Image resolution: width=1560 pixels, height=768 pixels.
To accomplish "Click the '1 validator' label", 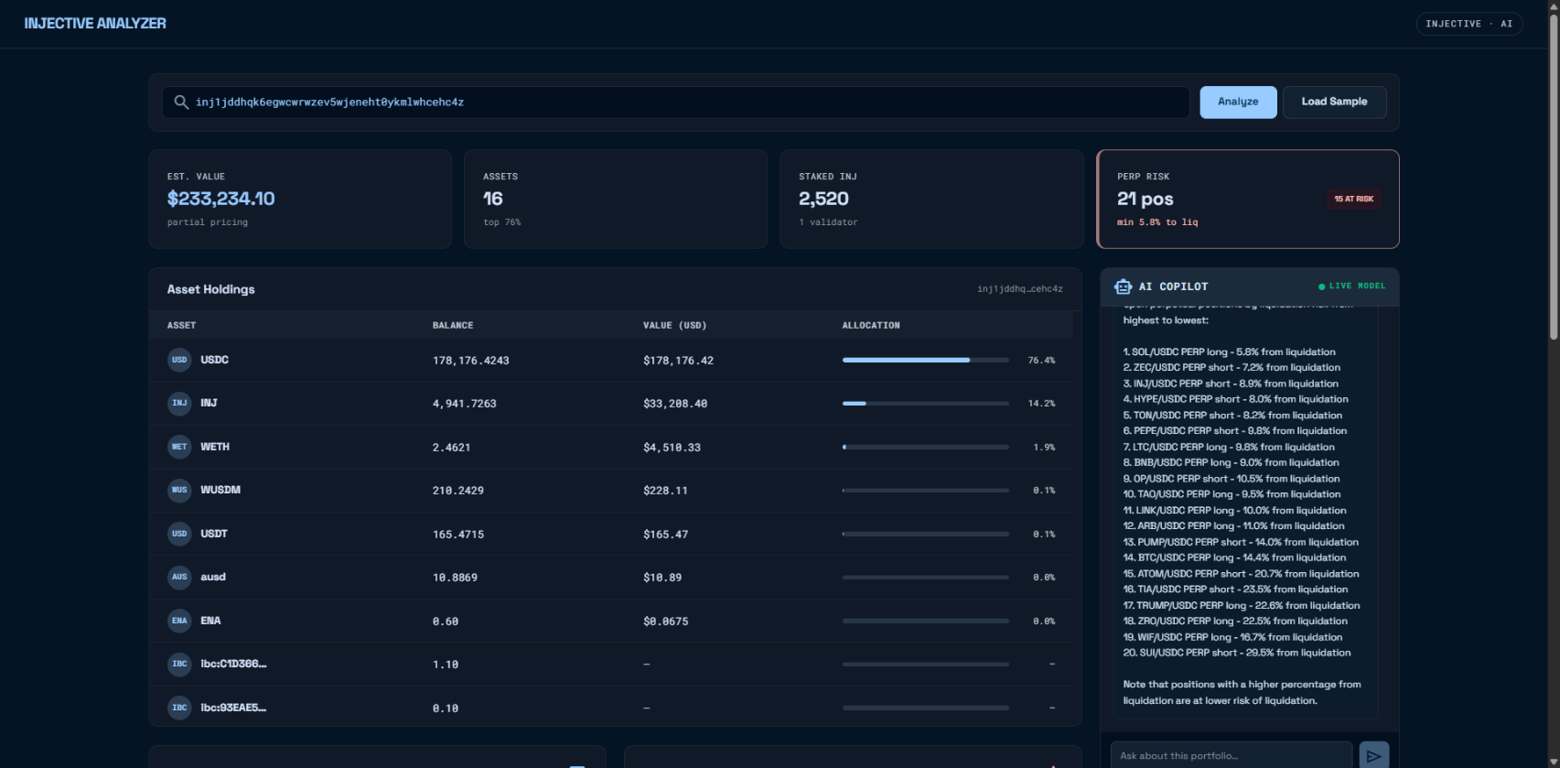I will click(x=828, y=222).
